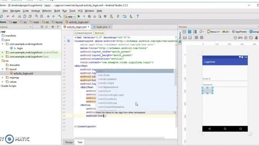Select the selected button widget in preview
The width and height of the screenshot is (259, 146).
[x=208, y=91]
